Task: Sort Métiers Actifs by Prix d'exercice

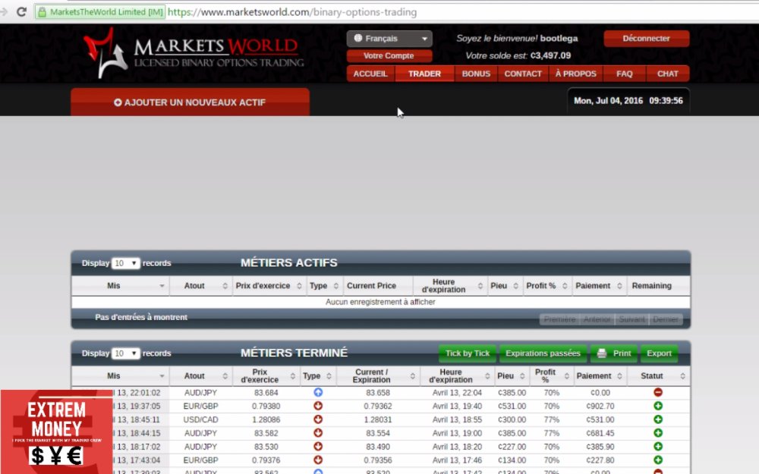Action: click(269, 286)
